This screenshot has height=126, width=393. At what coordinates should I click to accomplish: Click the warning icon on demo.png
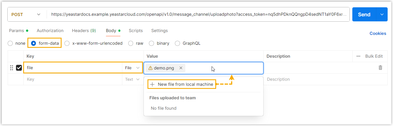(150, 68)
